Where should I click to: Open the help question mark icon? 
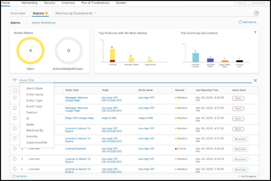pyautogui.click(x=256, y=13)
